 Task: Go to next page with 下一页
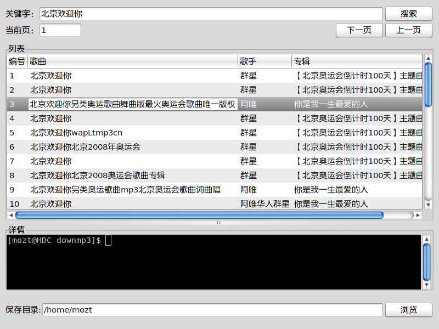[359, 30]
